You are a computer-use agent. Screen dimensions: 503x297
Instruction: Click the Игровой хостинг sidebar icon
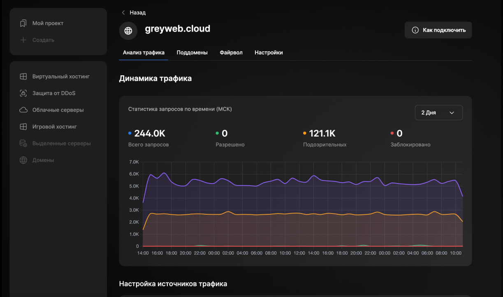click(x=23, y=127)
